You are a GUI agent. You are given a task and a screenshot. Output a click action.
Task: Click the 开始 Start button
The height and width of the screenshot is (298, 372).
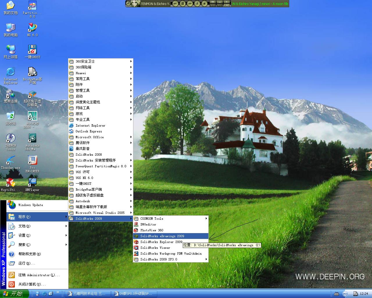[14, 294]
